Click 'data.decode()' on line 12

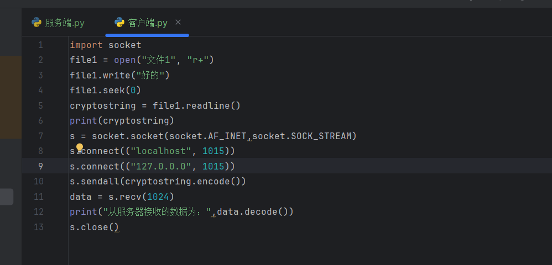coord(252,212)
